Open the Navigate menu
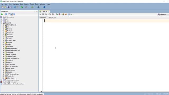Viewport: 169px width, 95px height. (16, 4)
